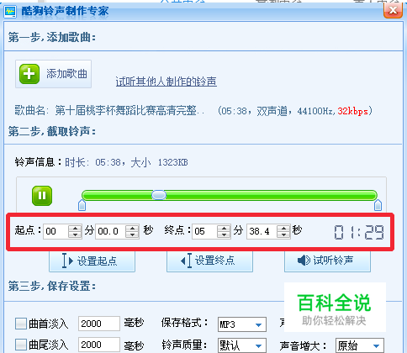Click the end point marker below progress bar
The width and height of the screenshot is (407, 353).
[378, 205]
